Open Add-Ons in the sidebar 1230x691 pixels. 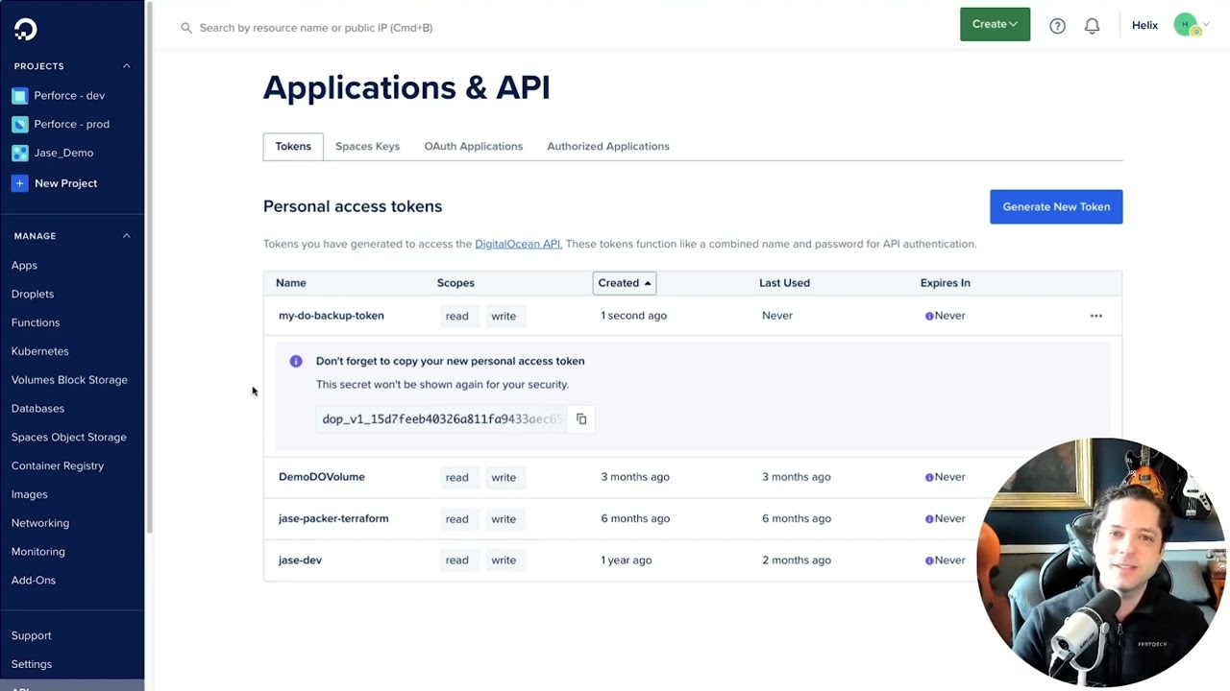(34, 581)
